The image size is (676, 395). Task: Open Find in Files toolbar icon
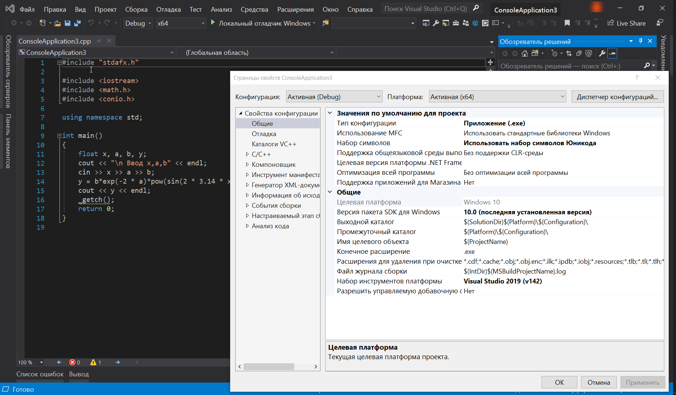pyautogui.click(x=325, y=23)
